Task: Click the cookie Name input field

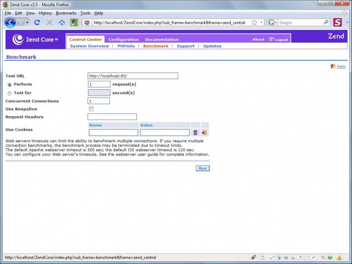Action: [x=113, y=132]
